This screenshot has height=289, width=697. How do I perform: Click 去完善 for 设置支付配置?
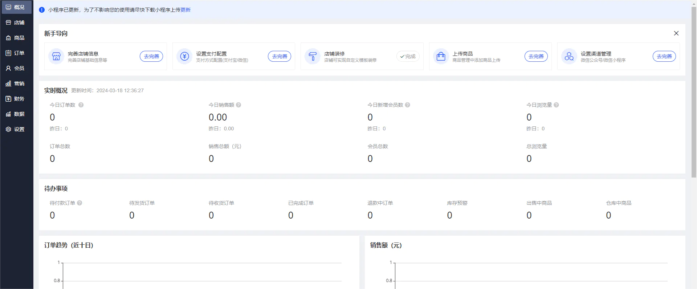280,56
